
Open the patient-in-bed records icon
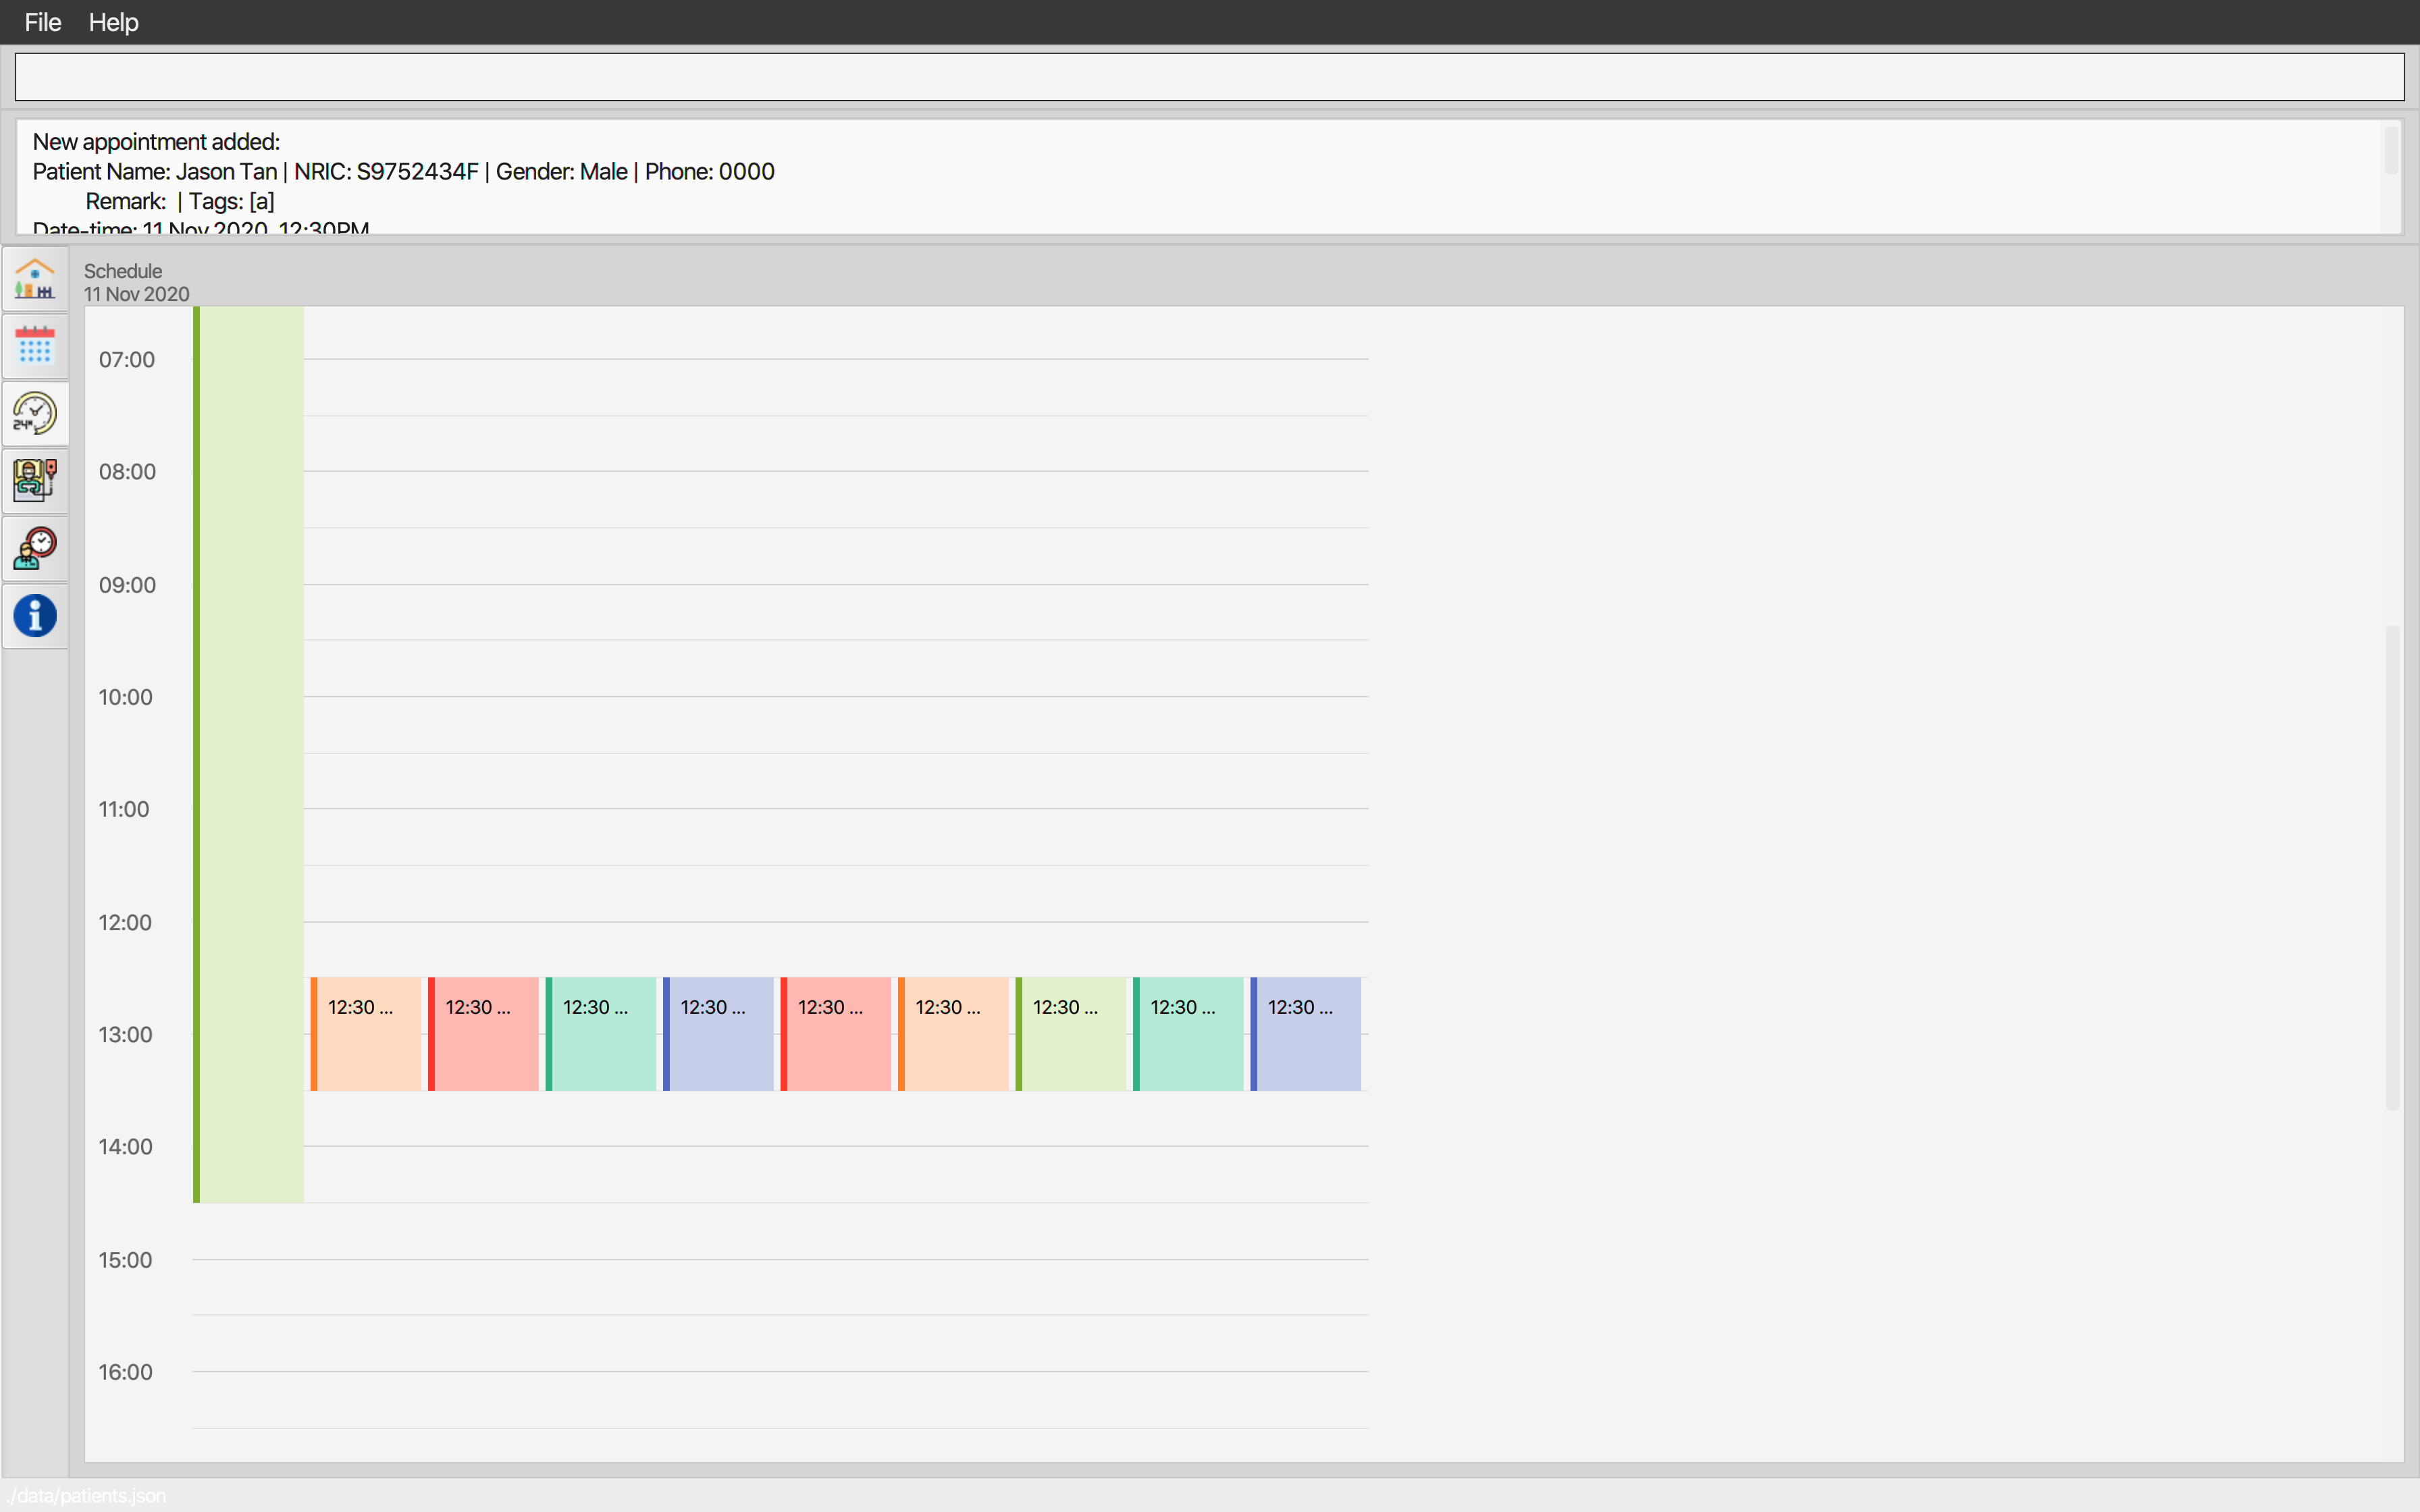tap(35, 481)
